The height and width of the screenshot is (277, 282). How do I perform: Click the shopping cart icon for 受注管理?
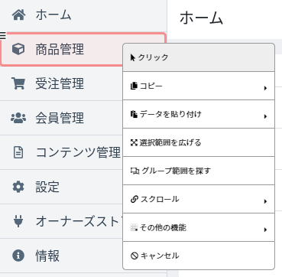tap(18, 83)
